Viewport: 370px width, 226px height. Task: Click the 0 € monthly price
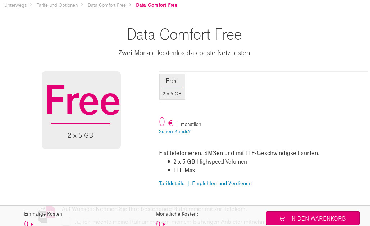(165, 122)
